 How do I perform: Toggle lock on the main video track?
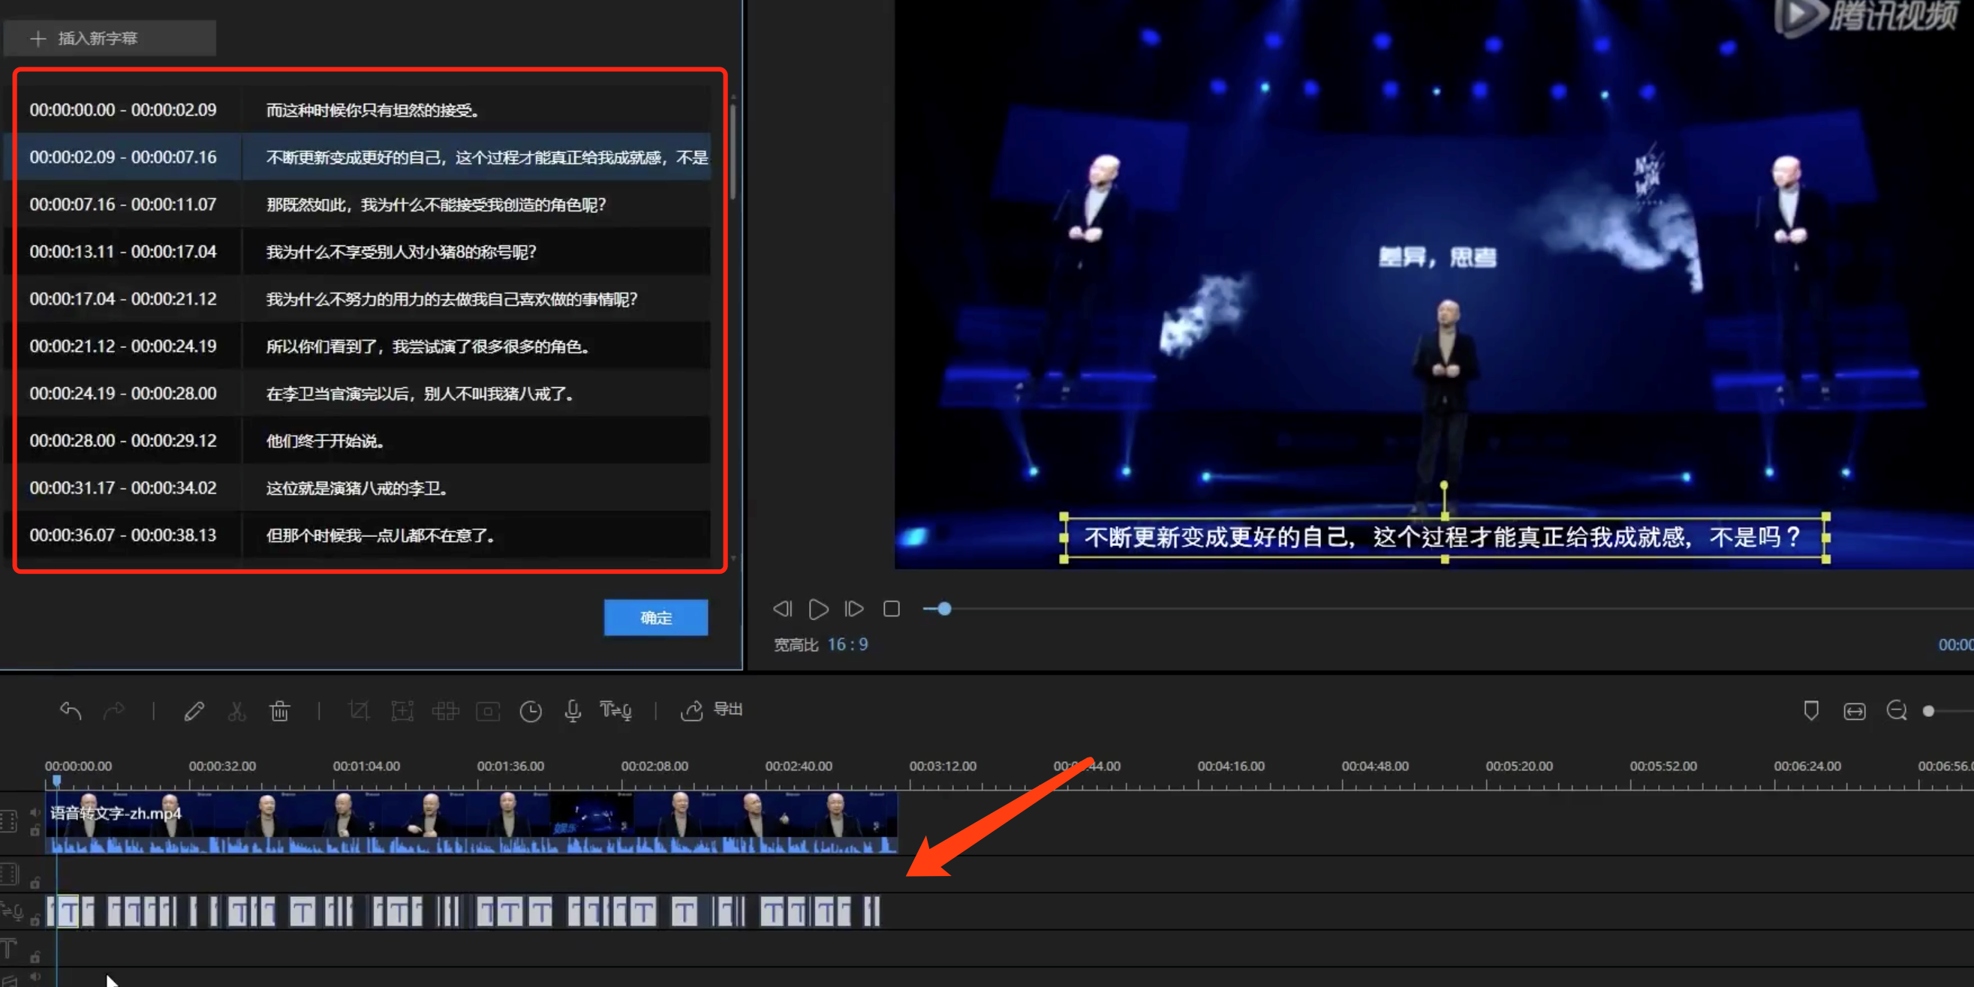click(x=35, y=830)
